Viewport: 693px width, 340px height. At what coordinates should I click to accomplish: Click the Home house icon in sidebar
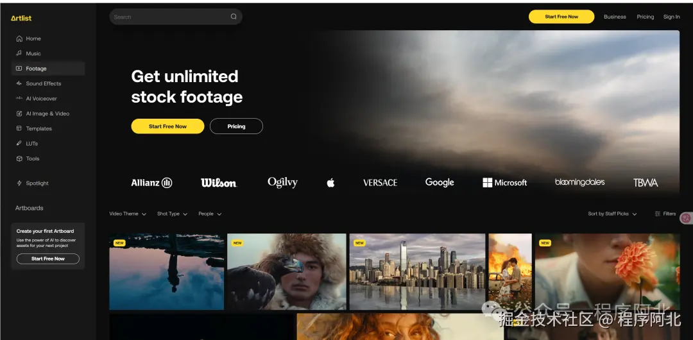coord(19,38)
